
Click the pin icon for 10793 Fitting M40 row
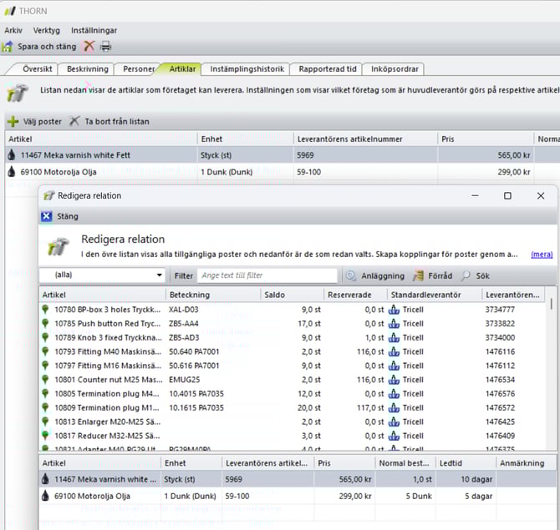[45, 351]
